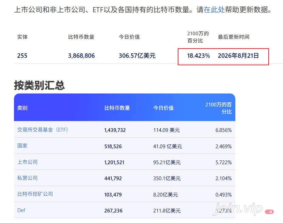Select the 41.09 亿美元 value
The width and height of the screenshot is (283, 223).
(x=168, y=146)
